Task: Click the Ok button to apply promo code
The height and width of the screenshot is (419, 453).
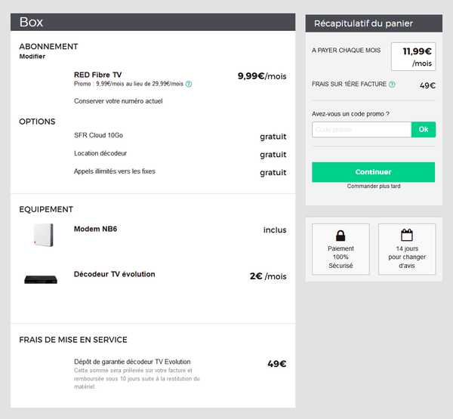Action: coord(423,130)
